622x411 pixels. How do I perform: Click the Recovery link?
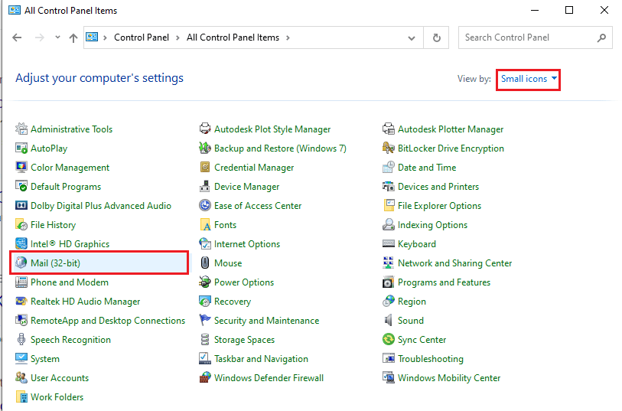pyautogui.click(x=233, y=302)
